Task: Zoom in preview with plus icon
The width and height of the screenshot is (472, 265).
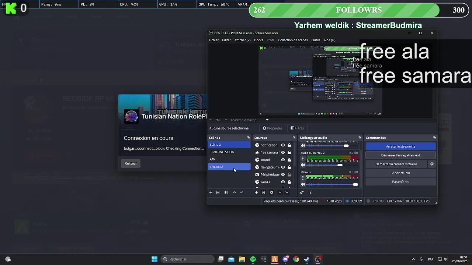Action: [226, 120]
